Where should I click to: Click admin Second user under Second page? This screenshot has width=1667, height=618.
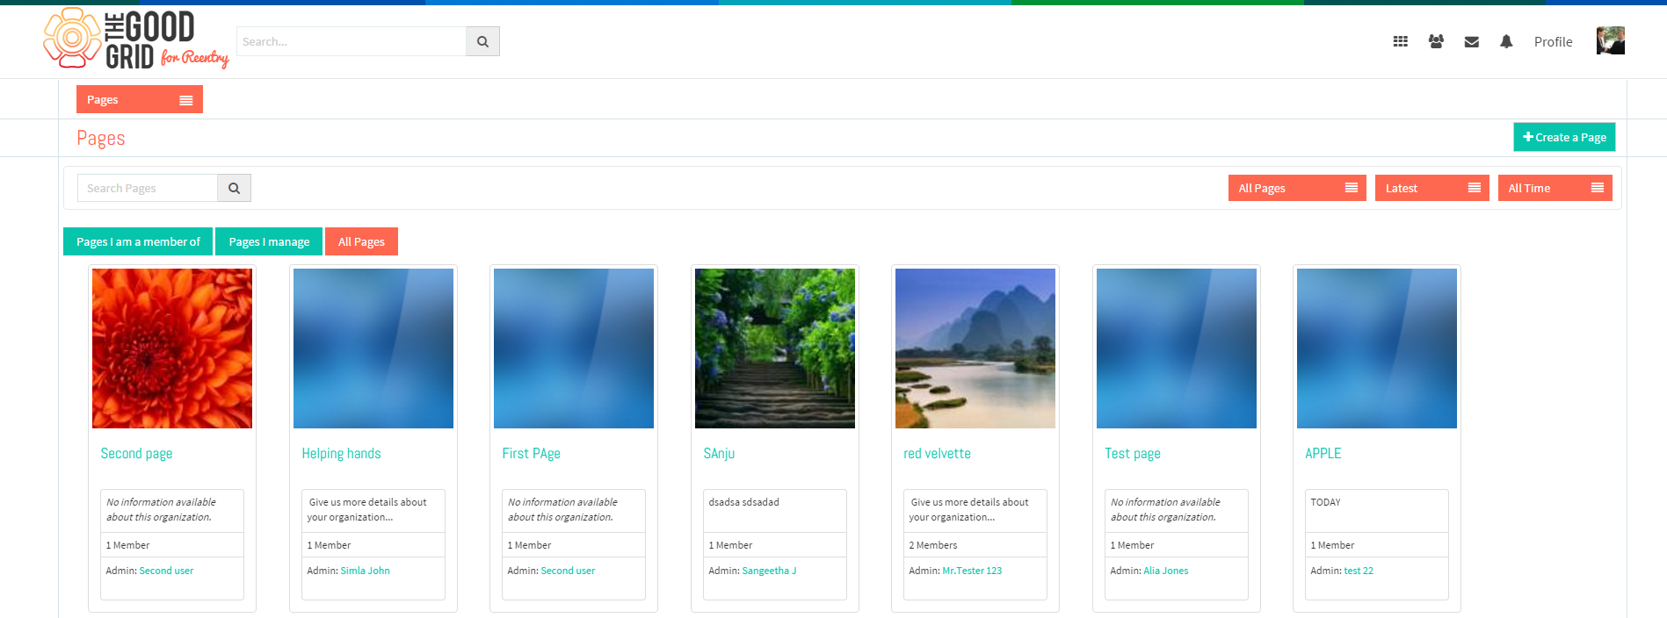pyautogui.click(x=166, y=571)
